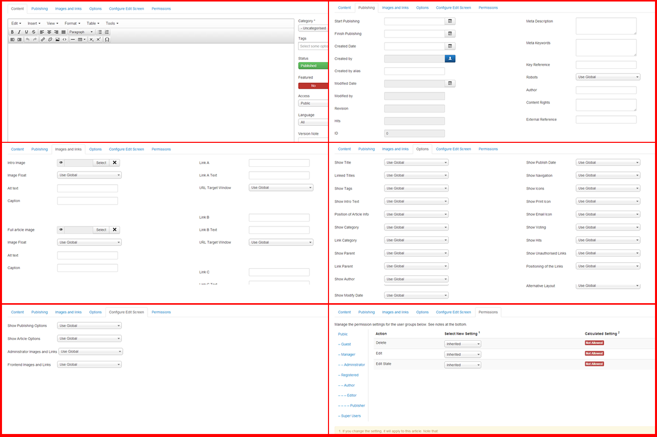The height and width of the screenshot is (437, 657).
Task: Click the bullet list icon
Action: pyautogui.click(x=100, y=32)
